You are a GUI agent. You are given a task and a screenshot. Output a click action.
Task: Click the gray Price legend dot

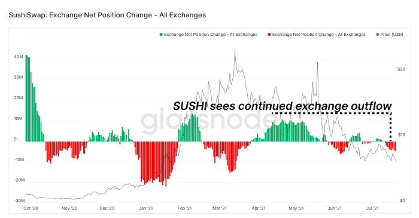(377, 35)
